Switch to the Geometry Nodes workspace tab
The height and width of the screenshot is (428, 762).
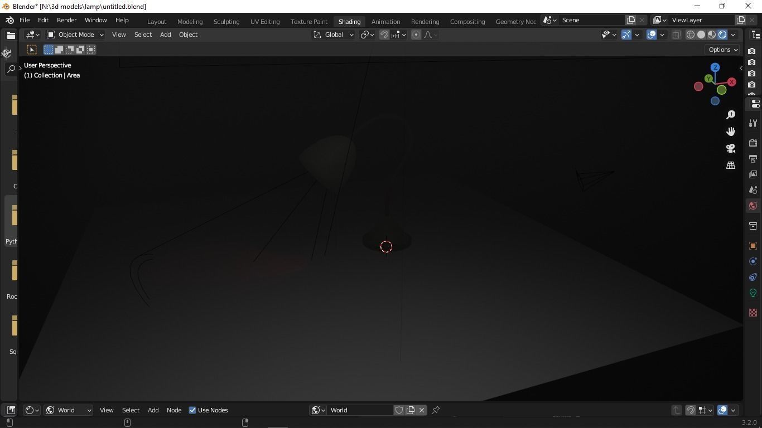coord(515,21)
